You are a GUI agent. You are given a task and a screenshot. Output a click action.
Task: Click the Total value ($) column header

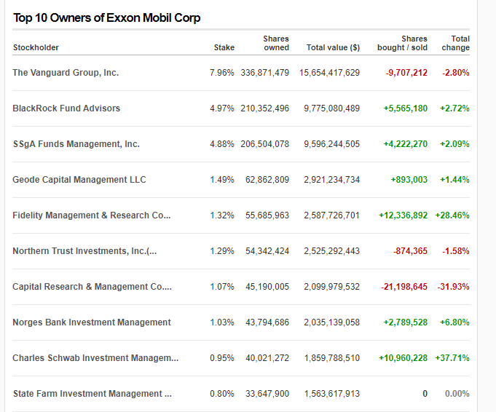click(x=333, y=47)
